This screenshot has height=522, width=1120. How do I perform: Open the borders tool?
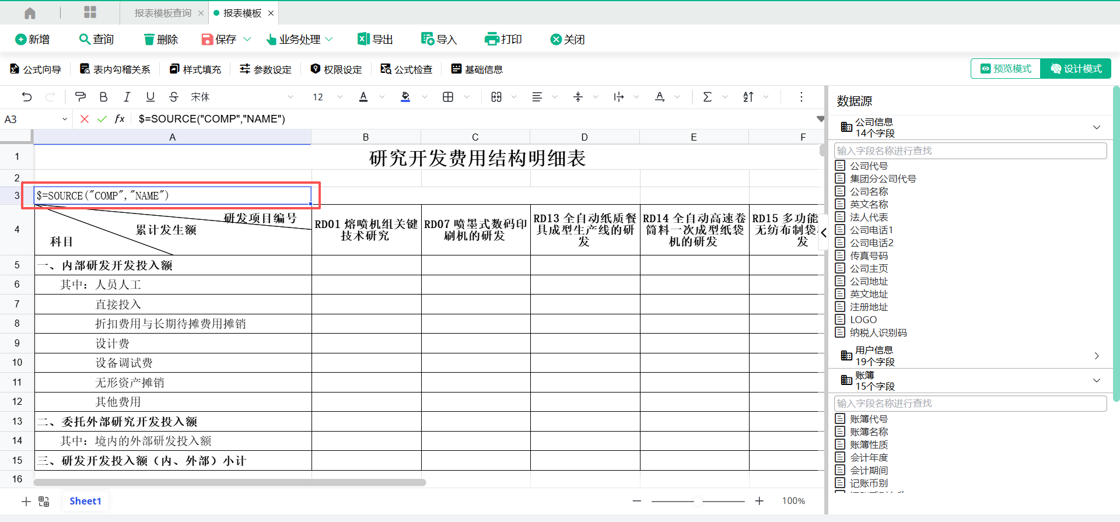click(x=448, y=97)
